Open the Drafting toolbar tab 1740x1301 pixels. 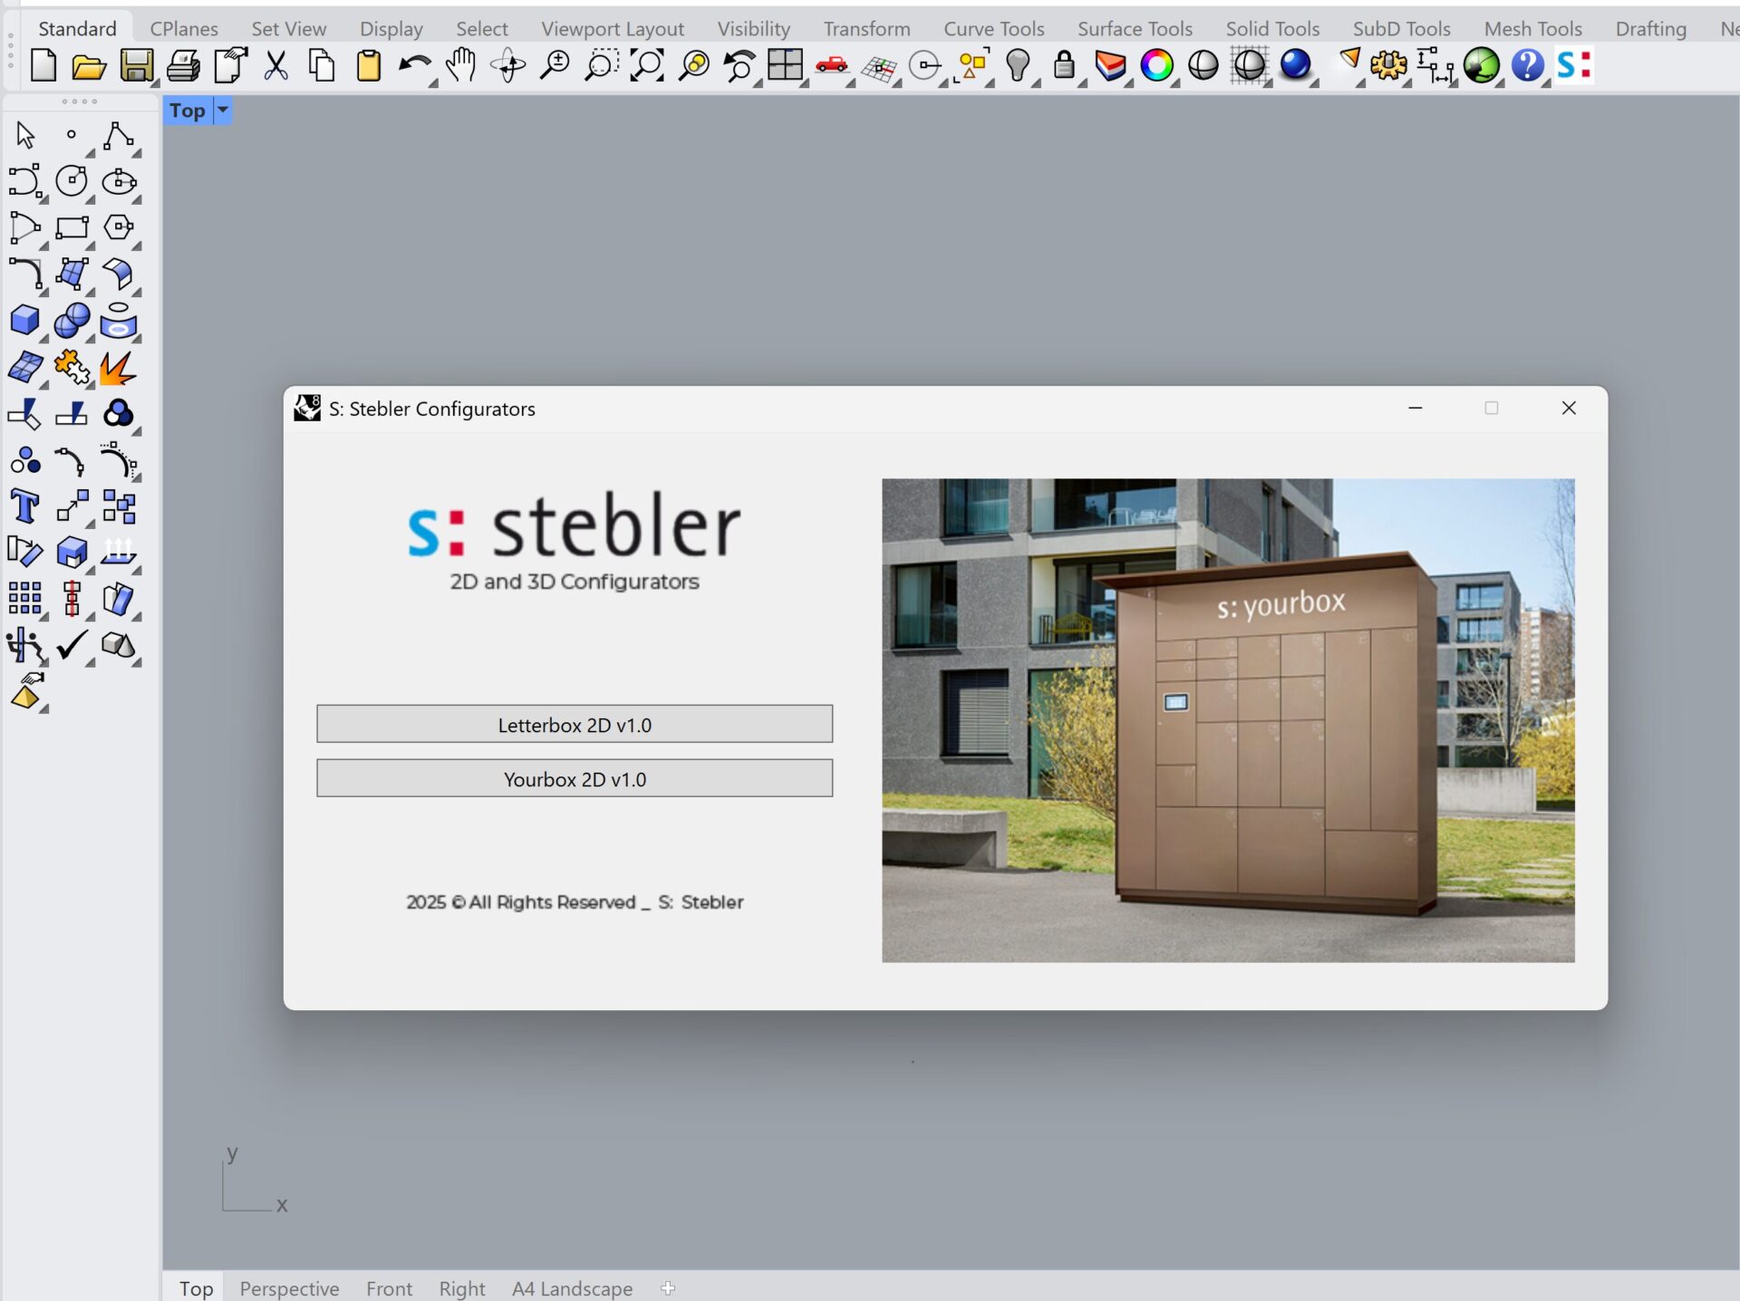(1650, 29)
